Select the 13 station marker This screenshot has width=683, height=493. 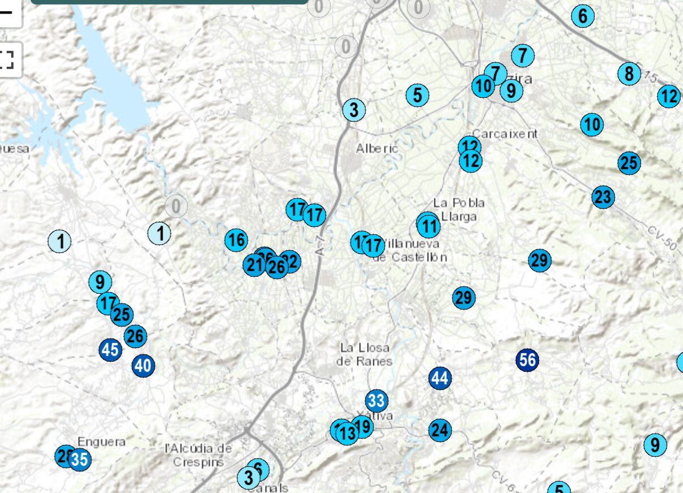(x=347, y=434)
